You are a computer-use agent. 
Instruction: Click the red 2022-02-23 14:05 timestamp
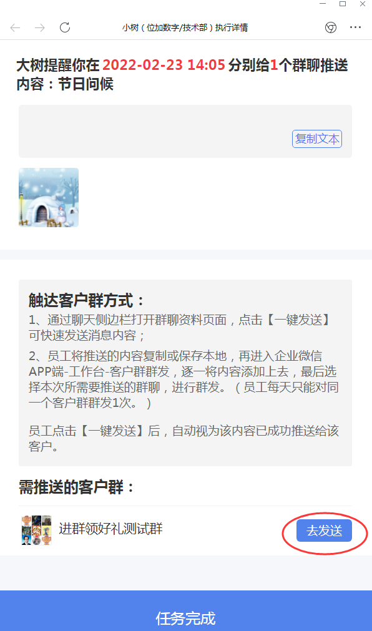164,65
